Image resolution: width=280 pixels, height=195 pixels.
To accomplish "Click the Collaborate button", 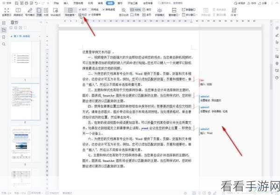I will click(252, 3).
